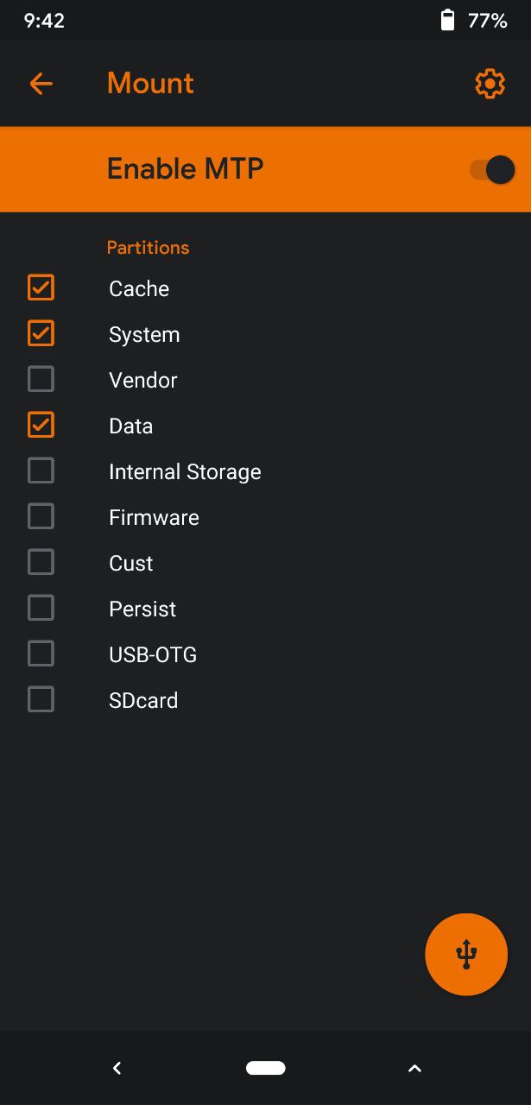The width and height of the screenshot is (531, 1105).
Task: Select the USB-OTG label
Action: pos(153,655)
